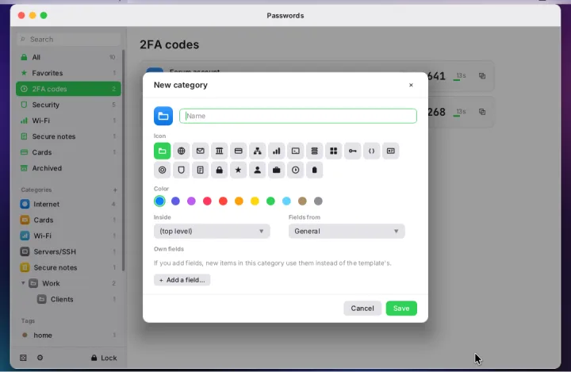Select the network hierarchy icon
Viewport: 571px width, 372px height.
(258, 151)
